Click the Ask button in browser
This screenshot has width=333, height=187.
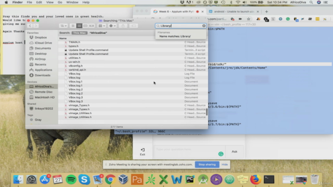235,152
